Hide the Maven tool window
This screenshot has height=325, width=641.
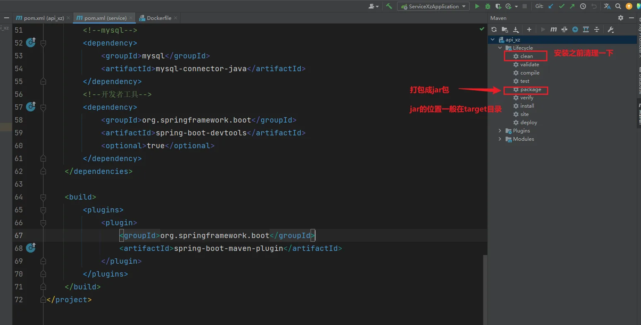(x=631, y=18)
